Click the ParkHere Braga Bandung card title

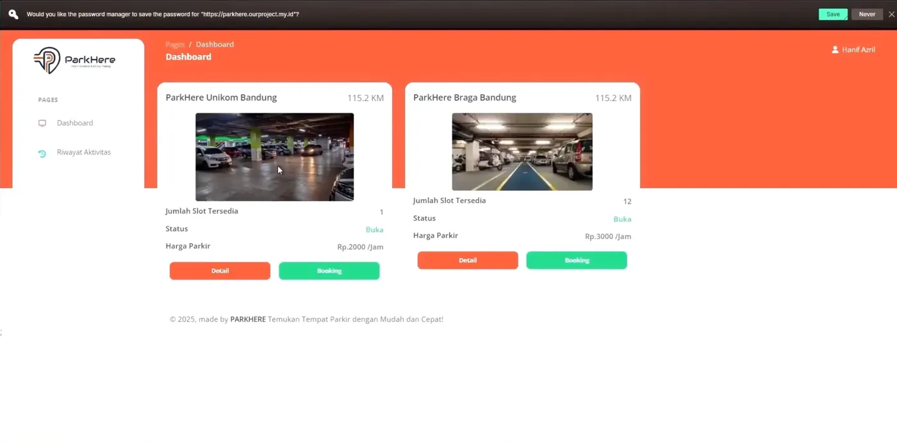(465, 98)
